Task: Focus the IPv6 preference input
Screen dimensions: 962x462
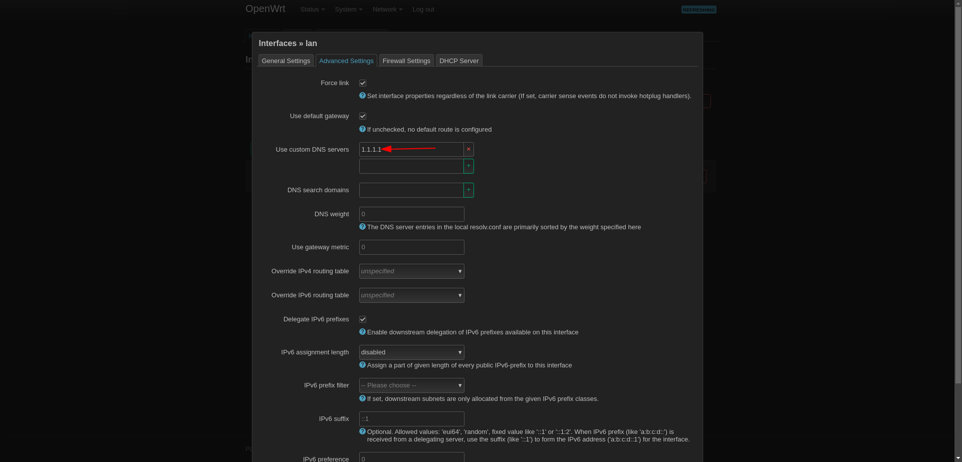Action: (411, 457)
